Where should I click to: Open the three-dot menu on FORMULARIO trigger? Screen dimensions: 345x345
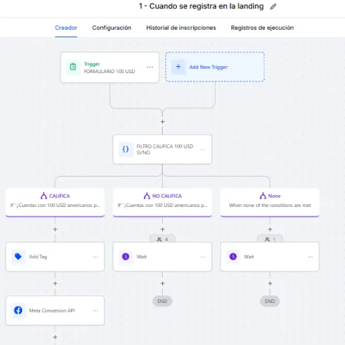[150, 67]
